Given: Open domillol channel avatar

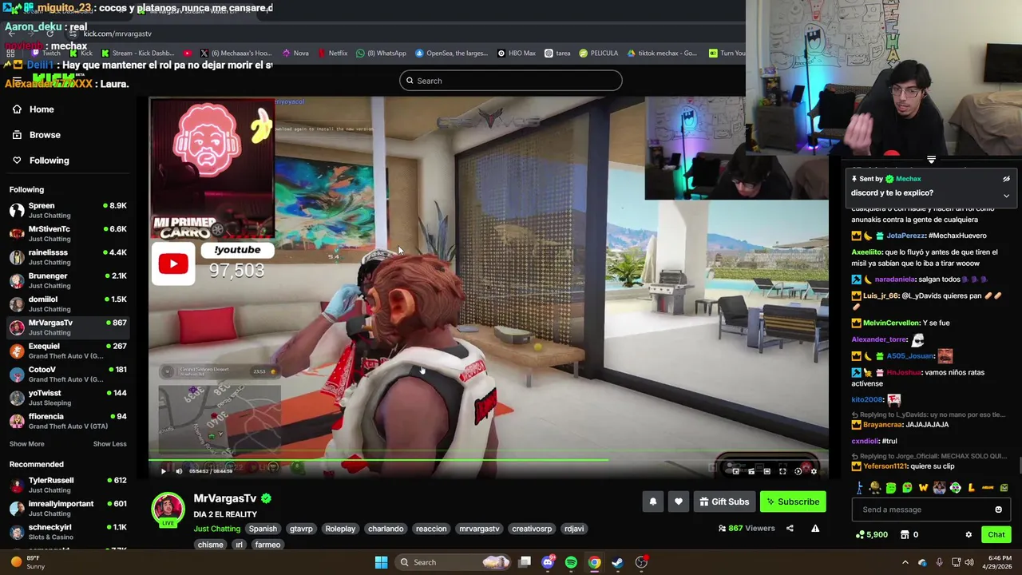Looking at the screenshot, I should point(17,304).
